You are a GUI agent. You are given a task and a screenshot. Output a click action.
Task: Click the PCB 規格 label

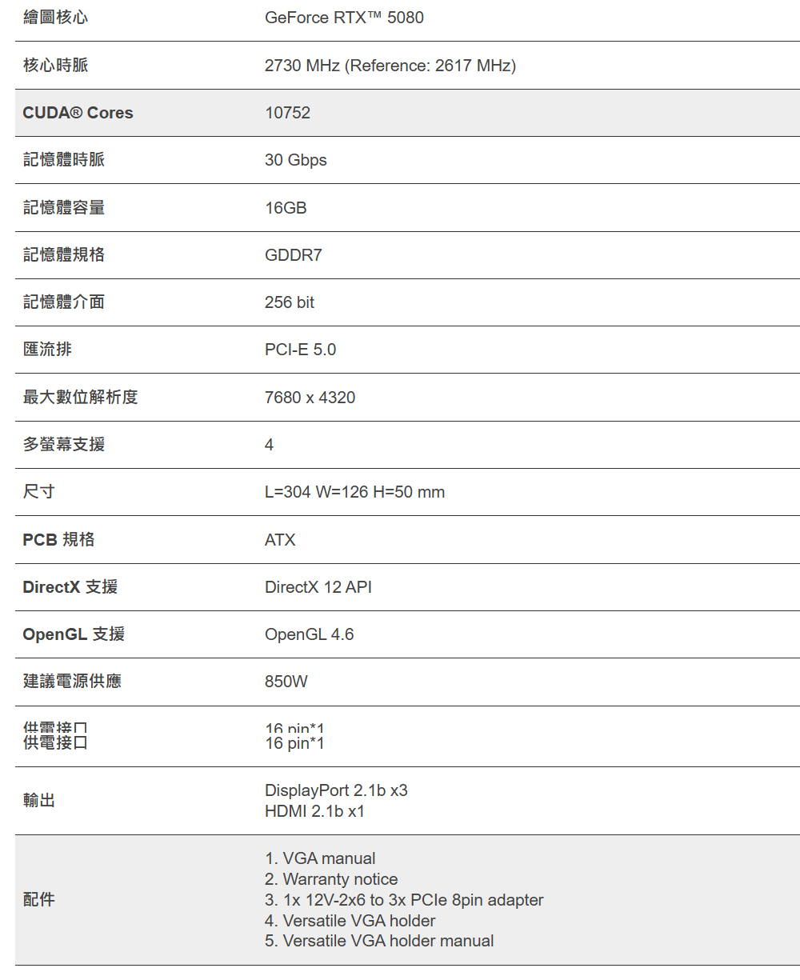58,539
